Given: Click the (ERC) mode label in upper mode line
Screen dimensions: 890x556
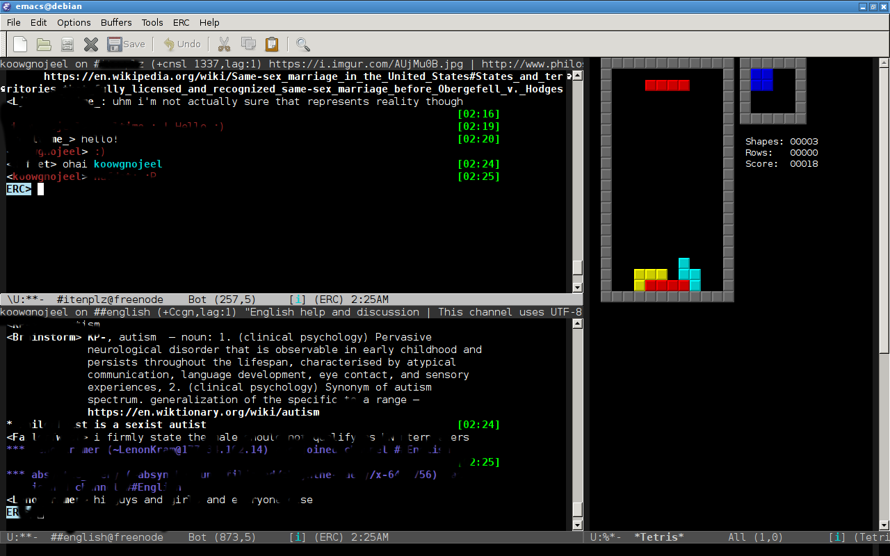Looking at the screenshot, I should [x=330, y=300].
